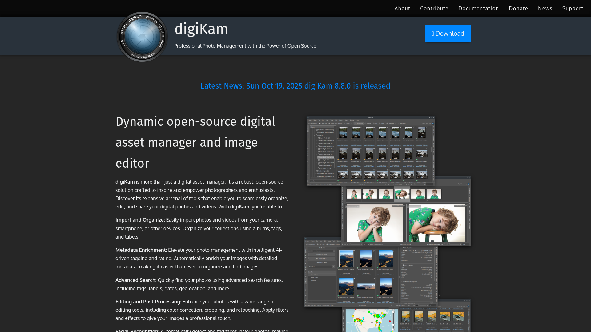Open the Settings menu in digiKam
The height and width of the screenshot is (332, 591).
pos(352,120)
